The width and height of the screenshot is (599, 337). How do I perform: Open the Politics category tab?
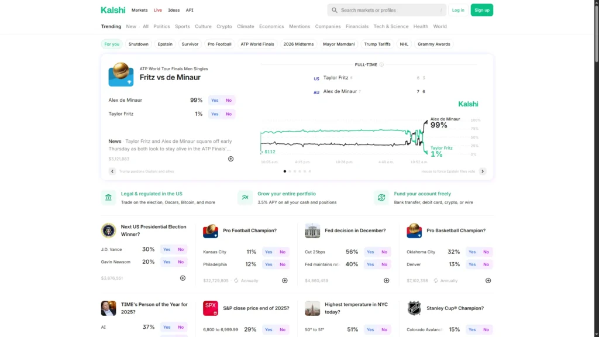click(161, 26)
